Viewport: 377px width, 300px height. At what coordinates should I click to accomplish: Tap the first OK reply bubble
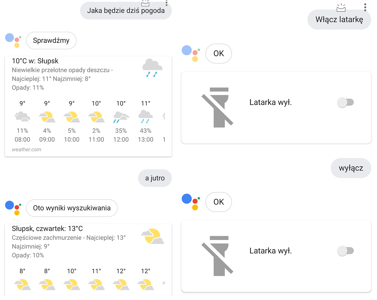[x=219, y=53]
